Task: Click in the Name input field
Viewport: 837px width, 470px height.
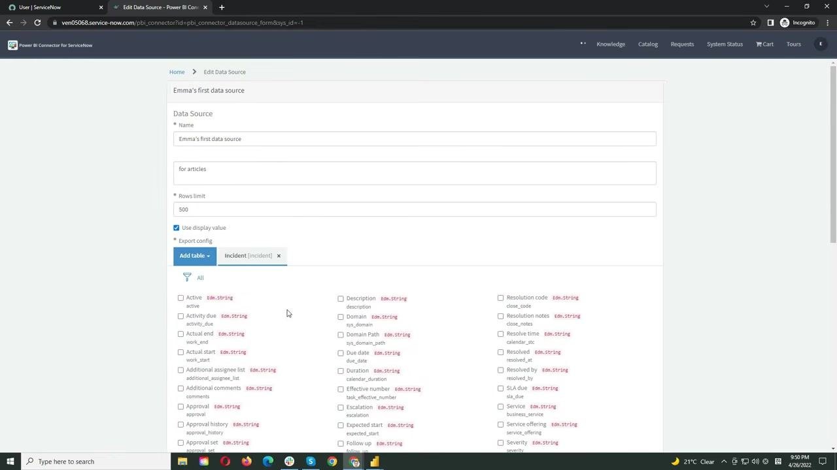Action: (x=415, y=139)
